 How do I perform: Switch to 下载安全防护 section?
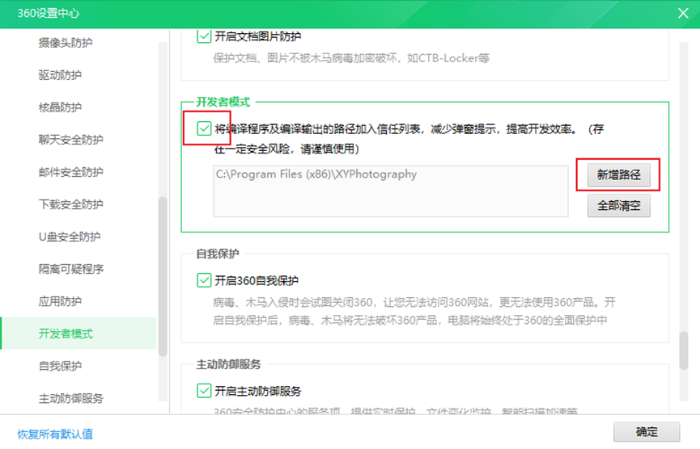71,204
